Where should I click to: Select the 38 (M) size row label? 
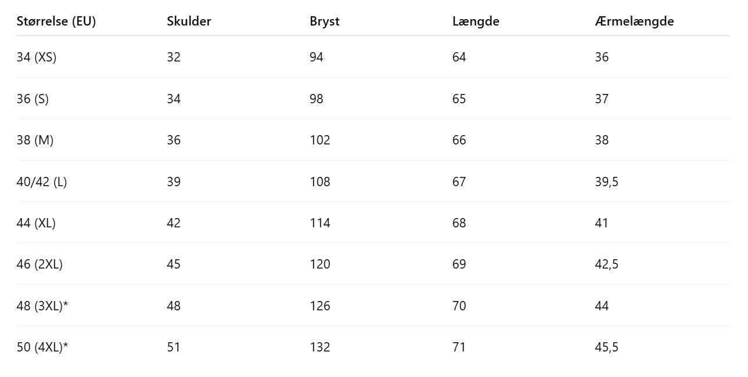[x=35, y=140]
